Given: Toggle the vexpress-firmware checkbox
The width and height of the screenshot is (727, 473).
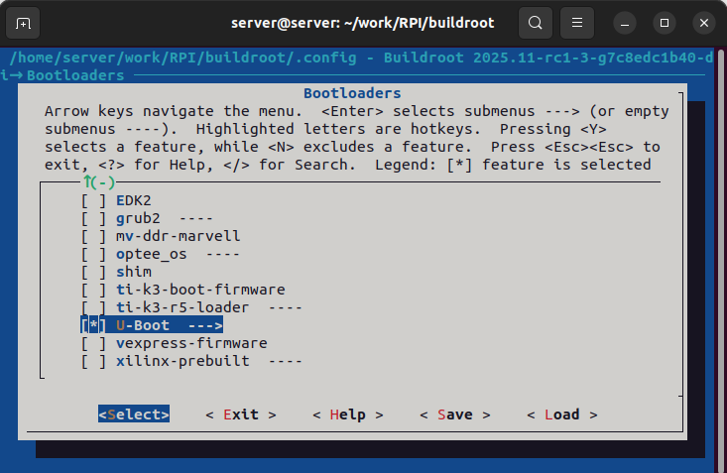Looking at the screenshot, I should [93, 343].
